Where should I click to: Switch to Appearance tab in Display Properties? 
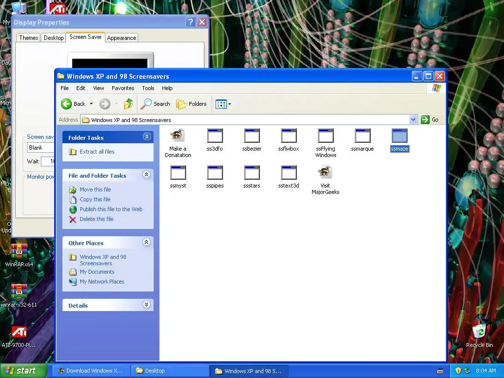(x=122, y=38)
